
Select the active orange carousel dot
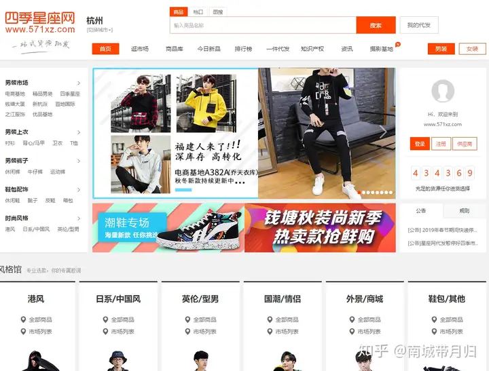coord(359,193)
